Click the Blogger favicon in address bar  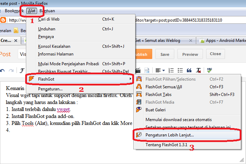coord(3,20)
